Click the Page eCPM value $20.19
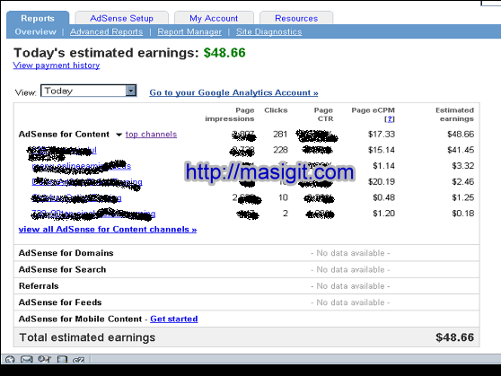 click(x=382, y=182)
